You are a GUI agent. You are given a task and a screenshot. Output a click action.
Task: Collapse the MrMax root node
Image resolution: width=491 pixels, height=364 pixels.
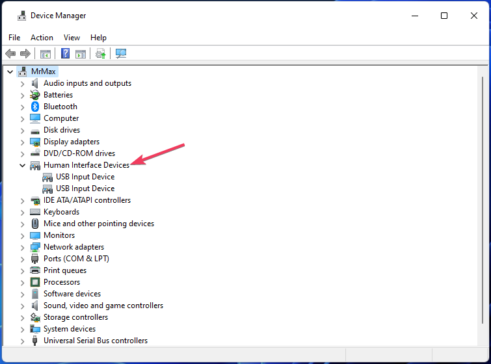10,71
